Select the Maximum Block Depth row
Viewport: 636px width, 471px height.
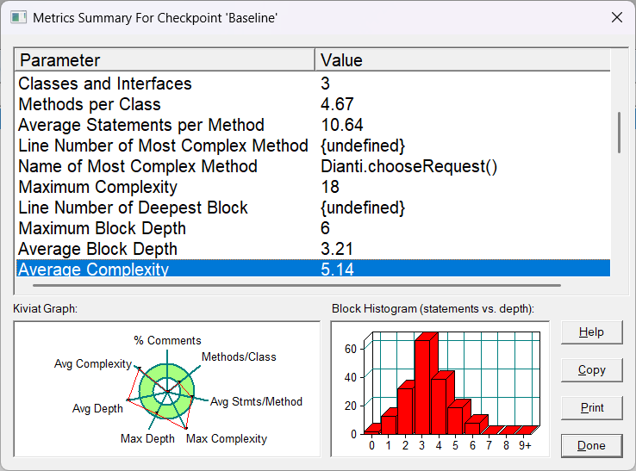click(x=313, y=228)
